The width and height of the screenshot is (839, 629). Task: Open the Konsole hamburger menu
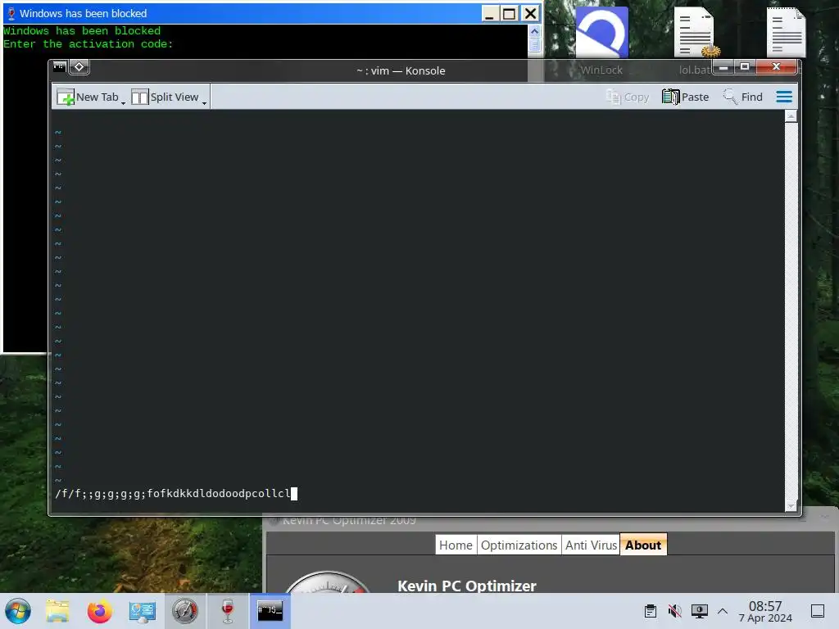[784, 97]
